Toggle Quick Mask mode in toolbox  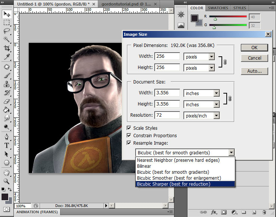pos(6,209)
